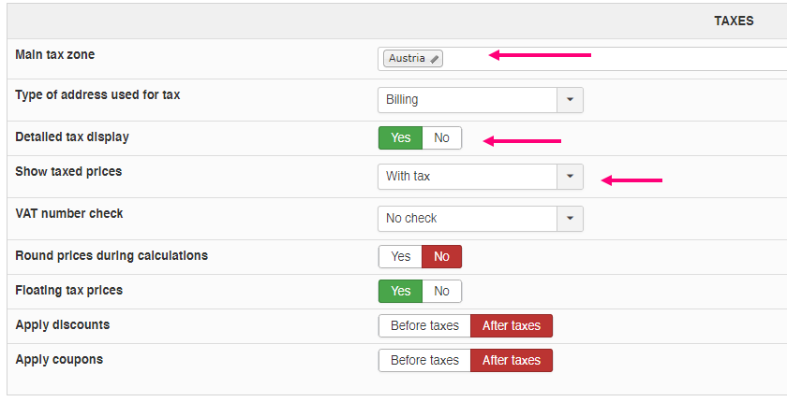Apply discounts After taxes
The width and height of the screenshot is (787, 402).
point(512,325)
